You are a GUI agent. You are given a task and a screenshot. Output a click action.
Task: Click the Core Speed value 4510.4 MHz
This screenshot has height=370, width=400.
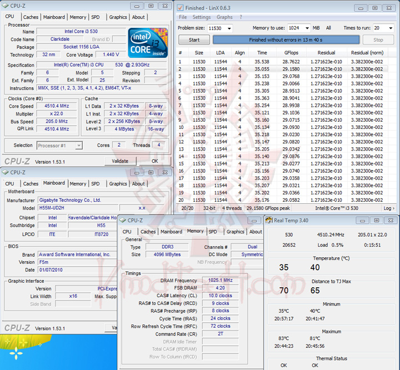[x=57, y=106]
